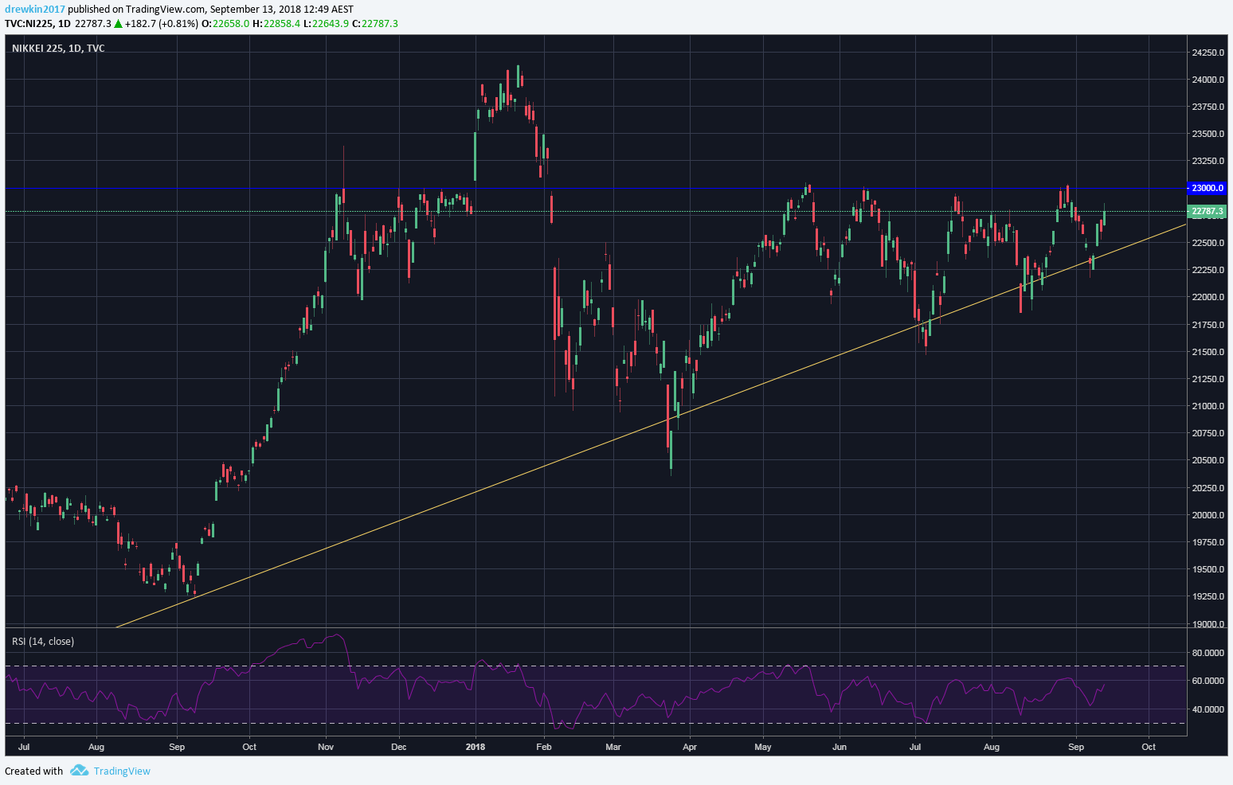Click the 22000.0 price axis label
The width and height of the screenshot is (1233, 785).
[x=1208, y=297]
